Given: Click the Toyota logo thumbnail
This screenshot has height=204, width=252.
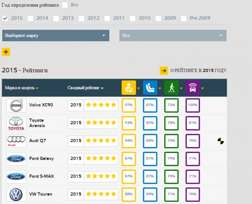Looking at the screenshot, I should coord(16,123).
